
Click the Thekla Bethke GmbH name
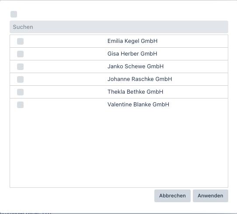click(135, 92)
